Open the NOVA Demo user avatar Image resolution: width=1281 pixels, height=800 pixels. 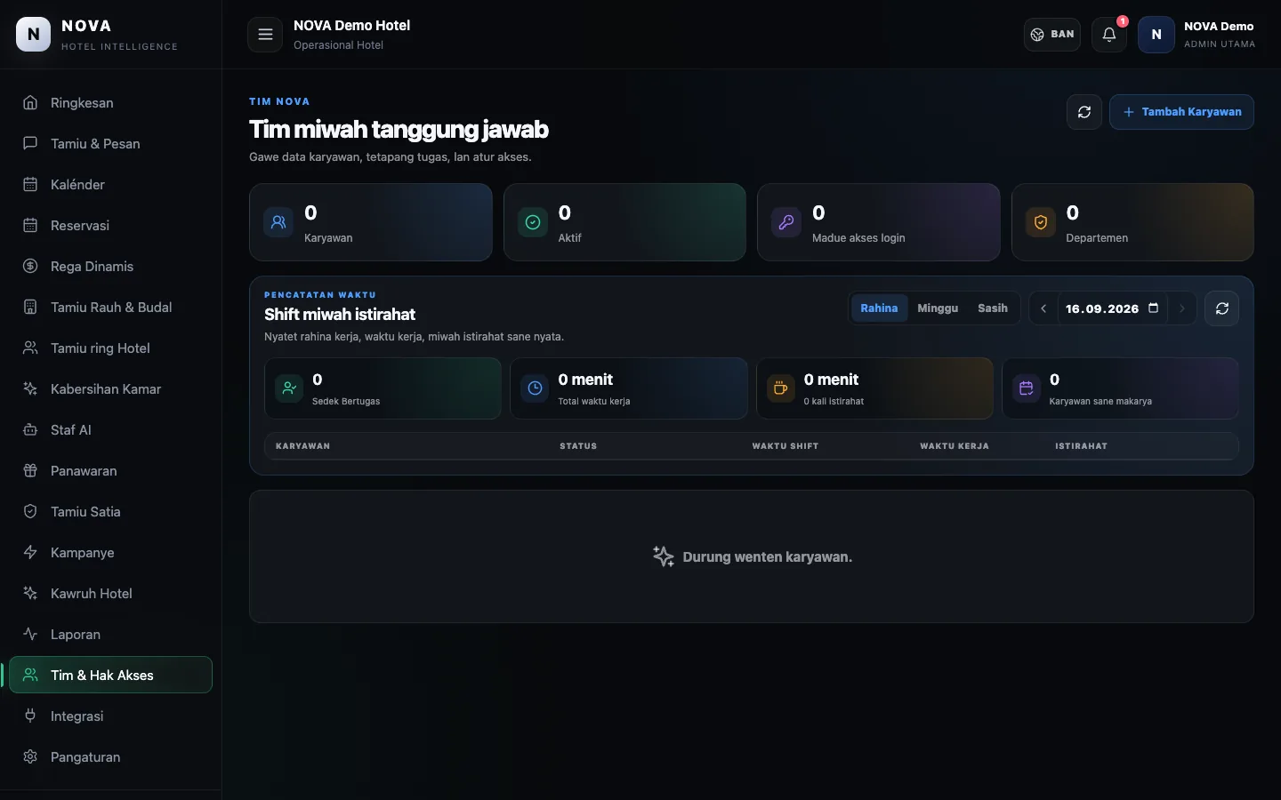click(x=1156, y=35)
